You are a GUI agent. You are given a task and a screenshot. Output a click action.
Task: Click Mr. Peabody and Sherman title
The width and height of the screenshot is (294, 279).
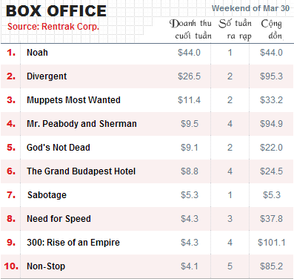(81, 124)
